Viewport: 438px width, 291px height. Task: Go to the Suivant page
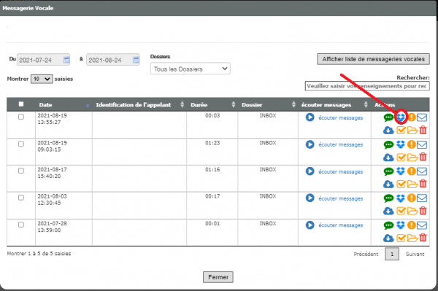[x=415, y=254]
